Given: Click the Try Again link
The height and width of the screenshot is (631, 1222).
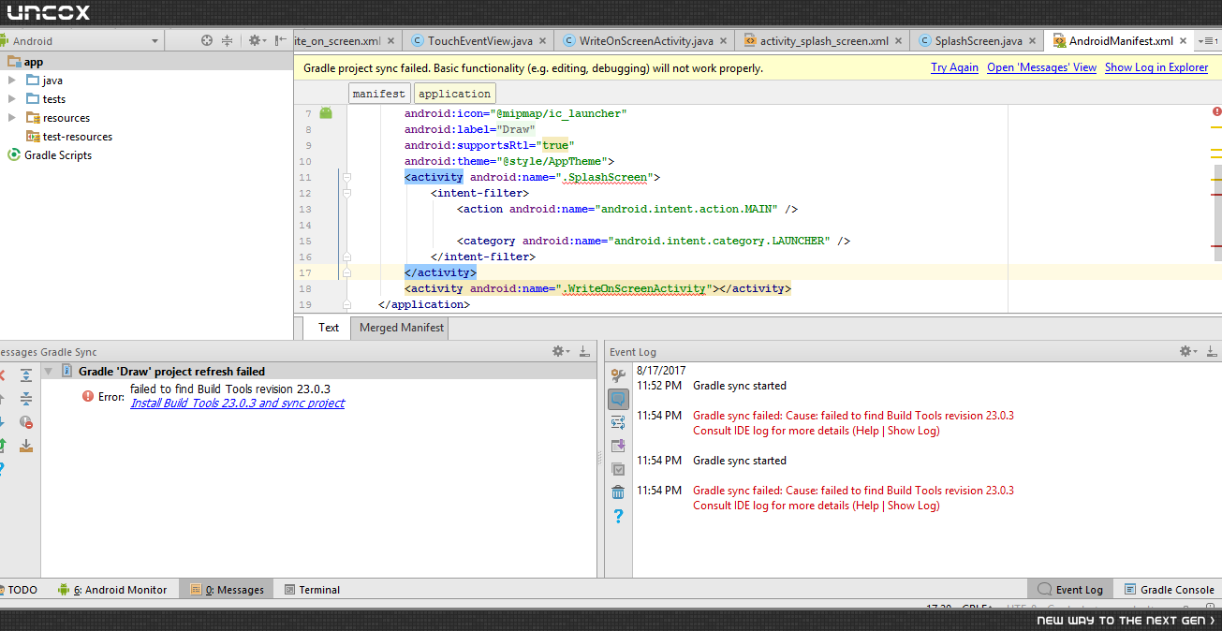Looking at the screenshot, I should [x=954, y=67].
